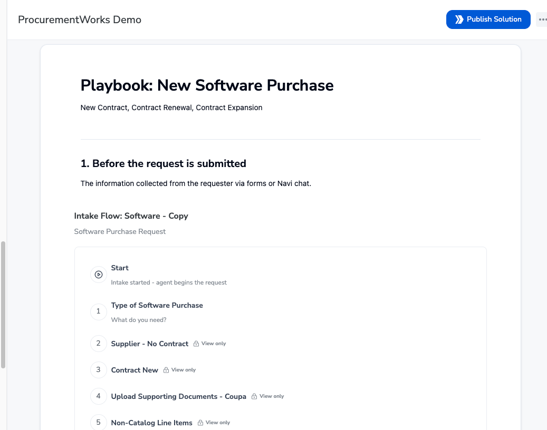Click the Start play circle icon
The image size is (547, 430).
point(99,275)
